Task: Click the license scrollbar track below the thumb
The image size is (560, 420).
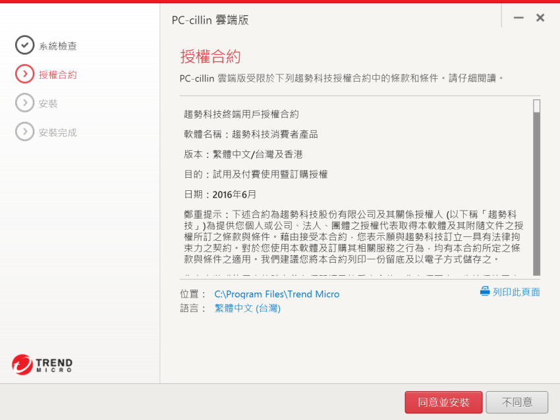Action: tap(536, 194)
